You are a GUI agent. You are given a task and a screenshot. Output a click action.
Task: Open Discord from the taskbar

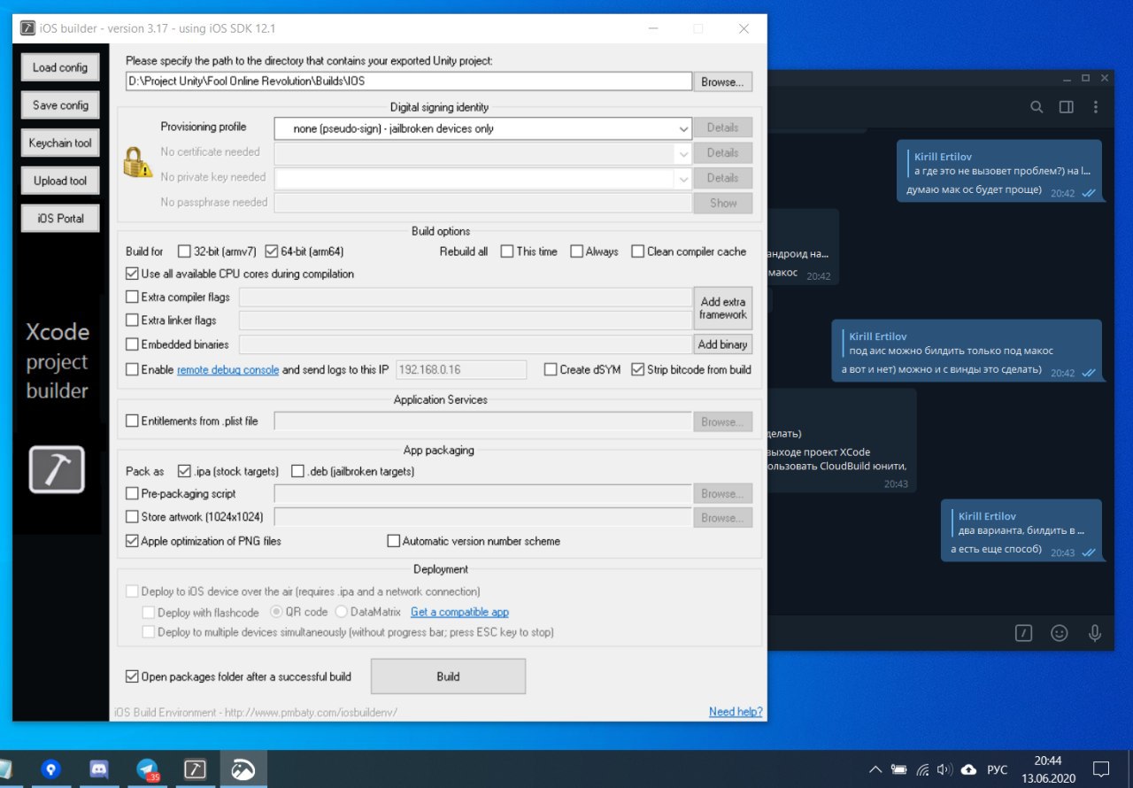click(x=99, y=769)
